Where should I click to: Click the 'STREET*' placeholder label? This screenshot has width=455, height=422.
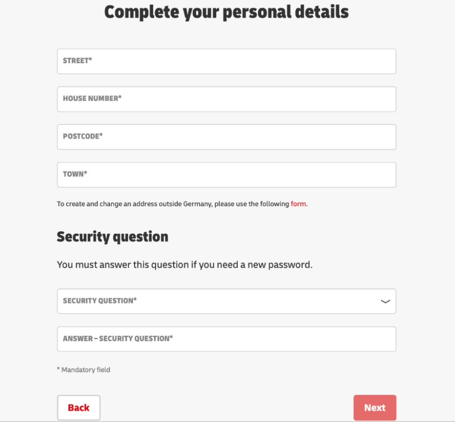(x=78, y=61)
